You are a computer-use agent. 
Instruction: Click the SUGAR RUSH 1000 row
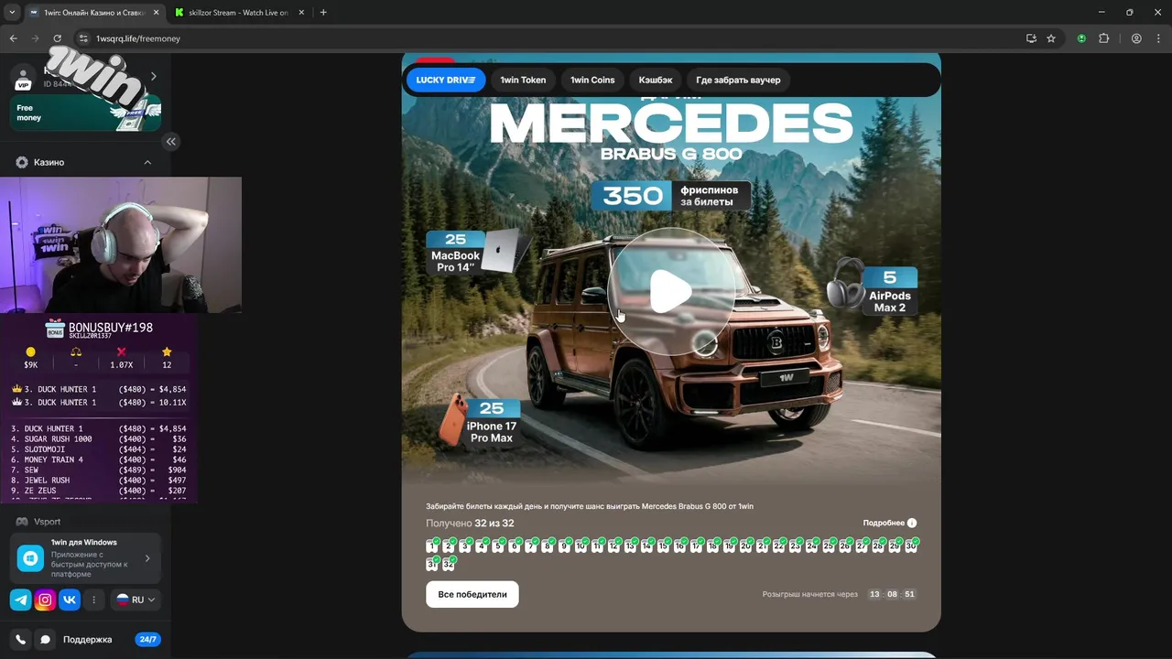coord(99,439)
